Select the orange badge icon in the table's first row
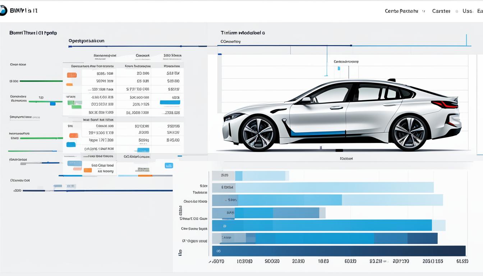Image resolution: width=483 pixels, height=276 pixels. 72,75
